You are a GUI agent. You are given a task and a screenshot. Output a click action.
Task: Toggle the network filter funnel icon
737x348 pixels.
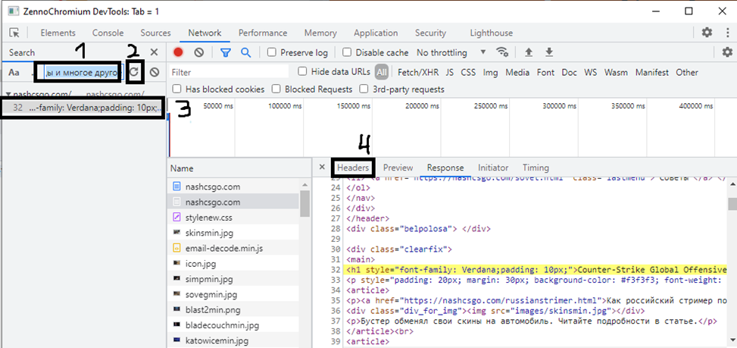pos(225,52)
